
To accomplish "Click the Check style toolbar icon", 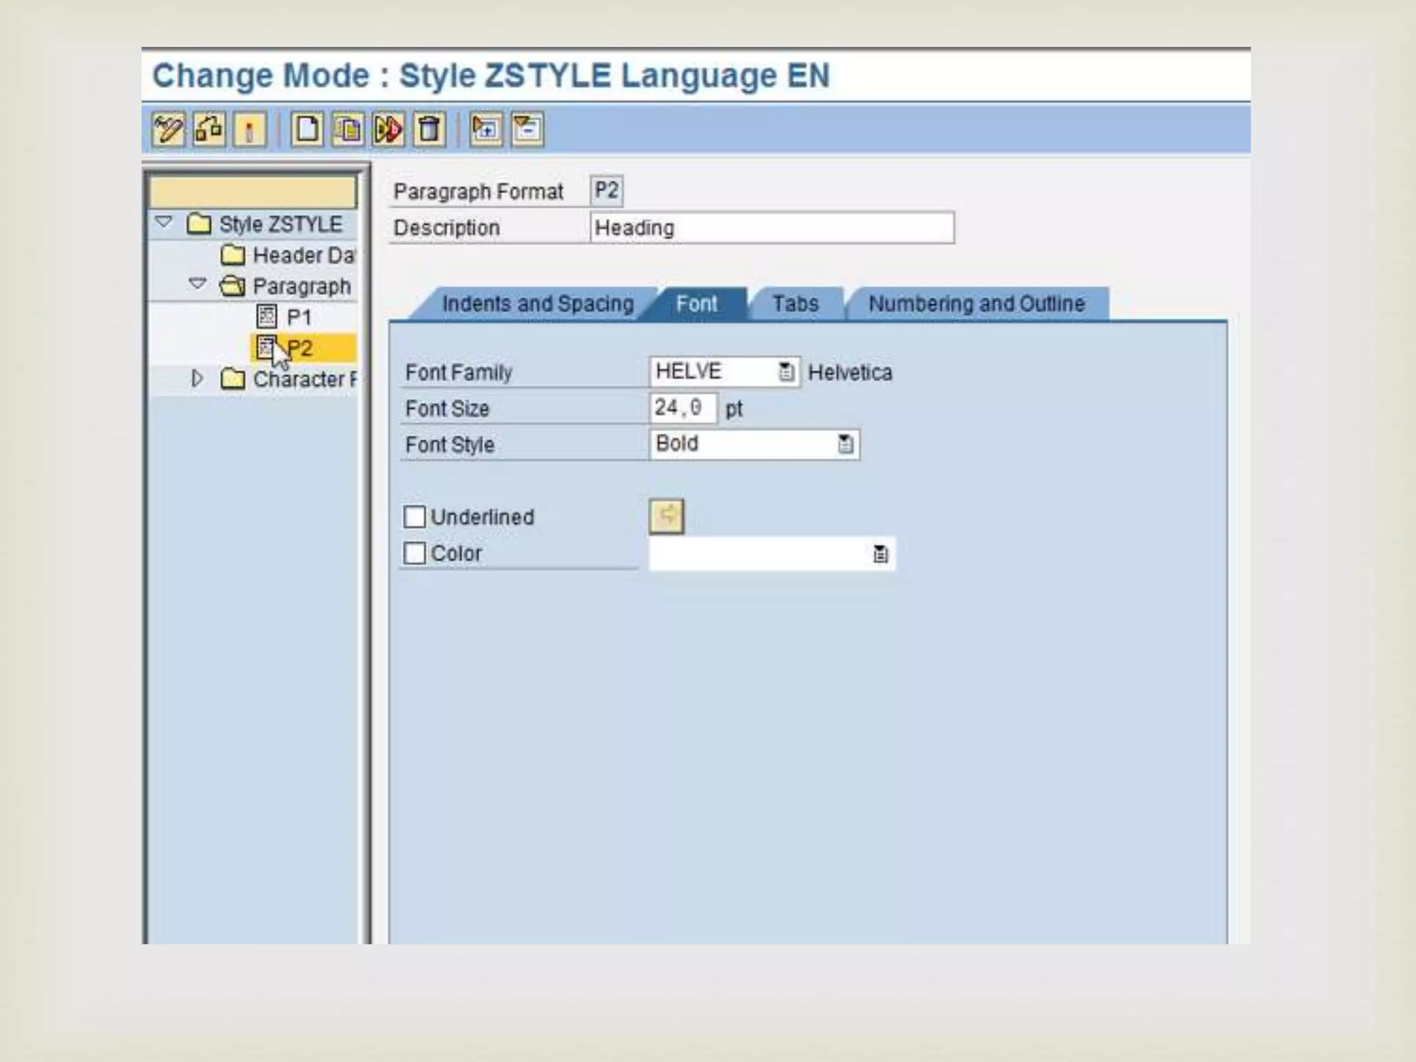I will click(x=209, y=129).
